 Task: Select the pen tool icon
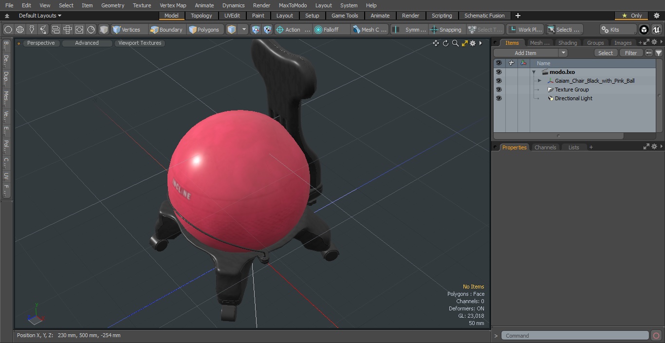32,30
